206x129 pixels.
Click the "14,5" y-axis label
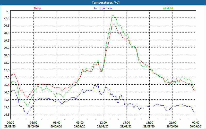[x=7, y=115]
